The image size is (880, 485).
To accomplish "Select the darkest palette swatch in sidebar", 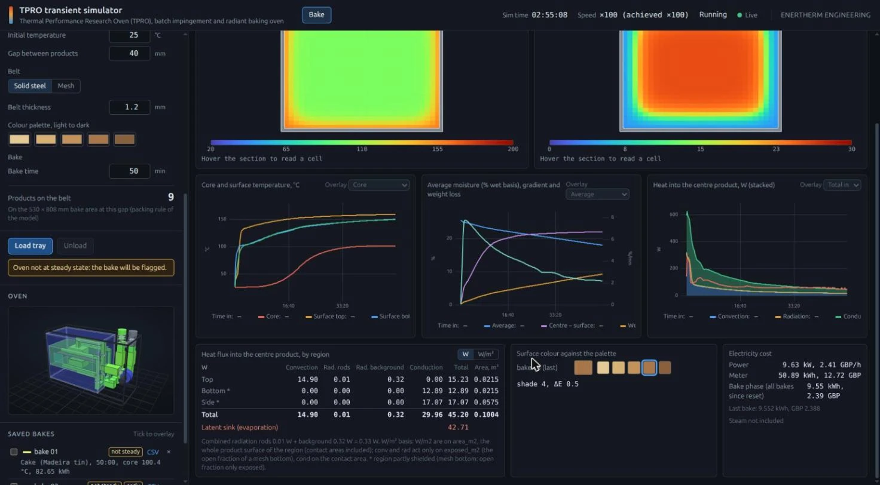I will pos(124,139).
